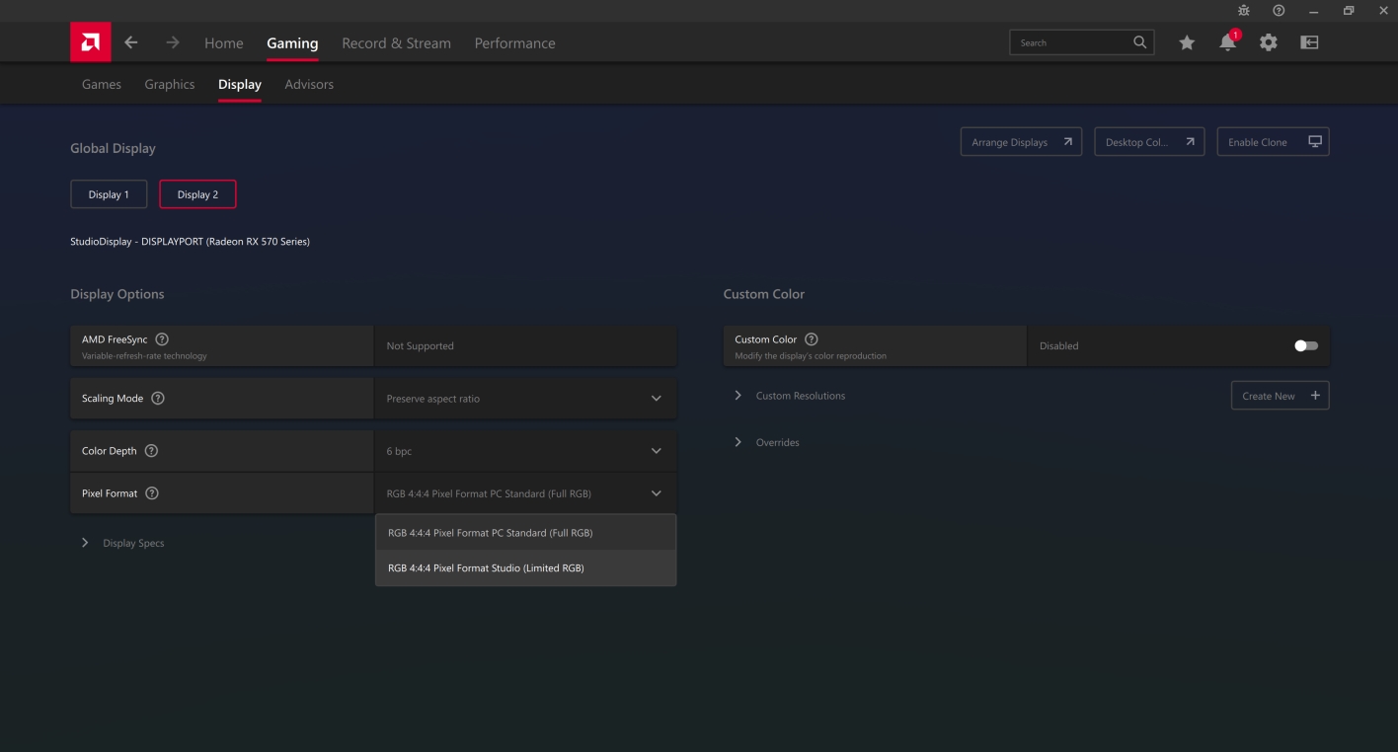Click the AMD logo icon
Viewport: 1398px width, 752px height.
click(x=91, y=42)
